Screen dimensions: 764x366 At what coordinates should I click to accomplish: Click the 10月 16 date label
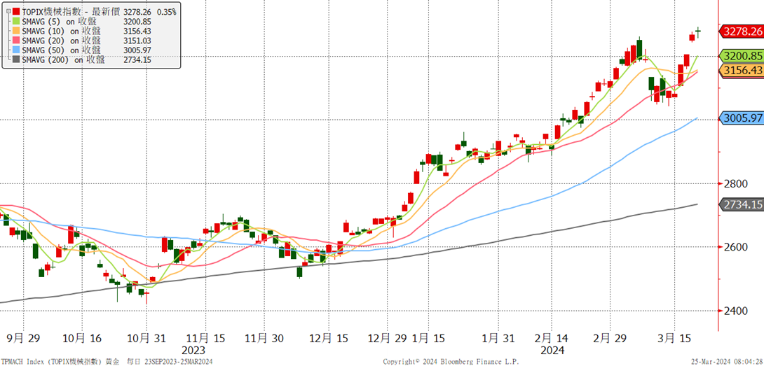tap(81, 339)
